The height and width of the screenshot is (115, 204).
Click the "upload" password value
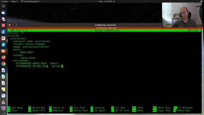click(56, 66)
